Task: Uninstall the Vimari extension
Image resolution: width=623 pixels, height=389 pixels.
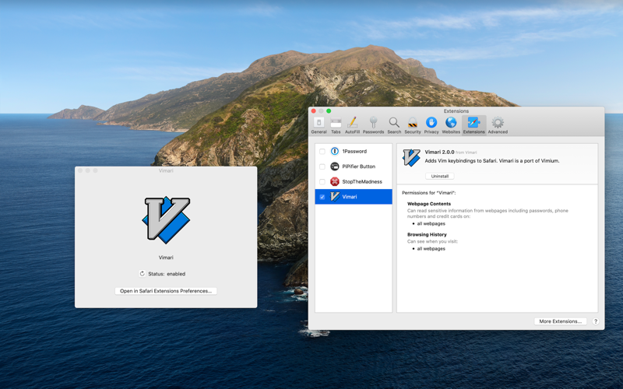Action: 440,177
